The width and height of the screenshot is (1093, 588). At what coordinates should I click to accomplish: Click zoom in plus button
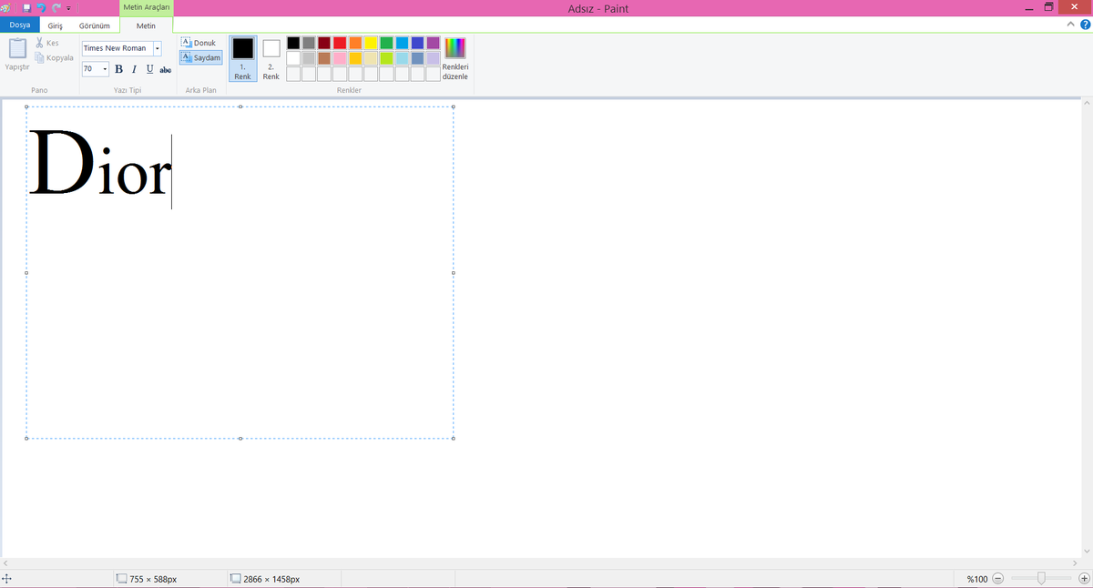(x=1084, y=579)
